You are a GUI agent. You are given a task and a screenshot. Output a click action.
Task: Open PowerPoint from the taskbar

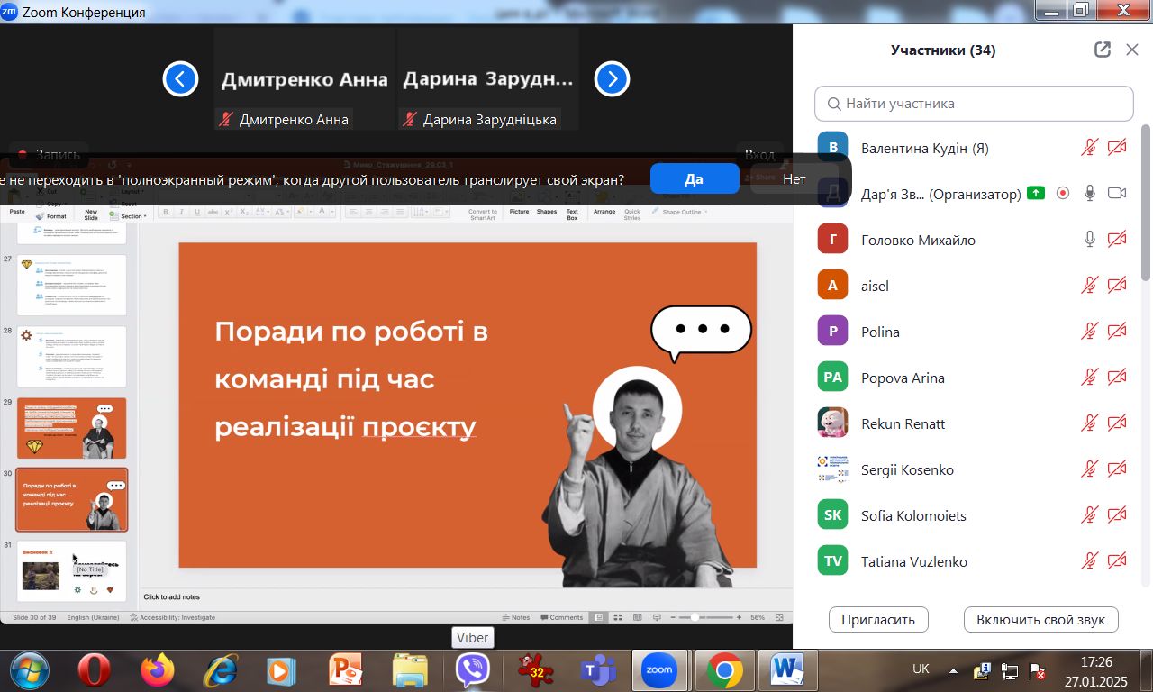point(346,670)
